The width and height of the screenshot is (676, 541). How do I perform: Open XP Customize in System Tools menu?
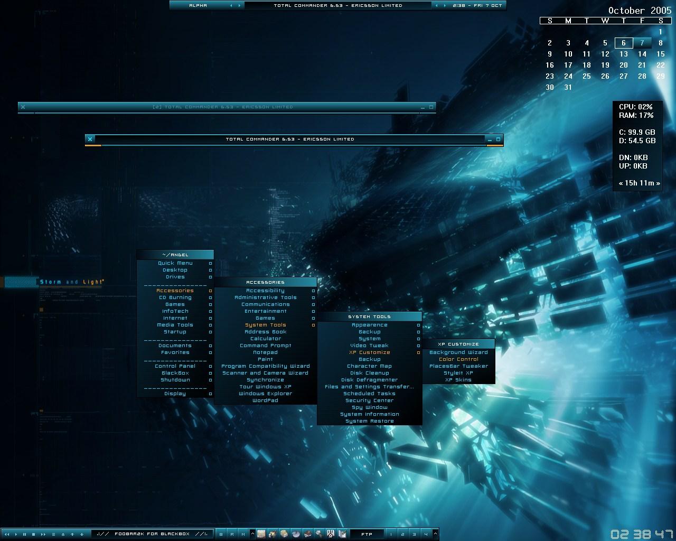(x=370, y=352)
